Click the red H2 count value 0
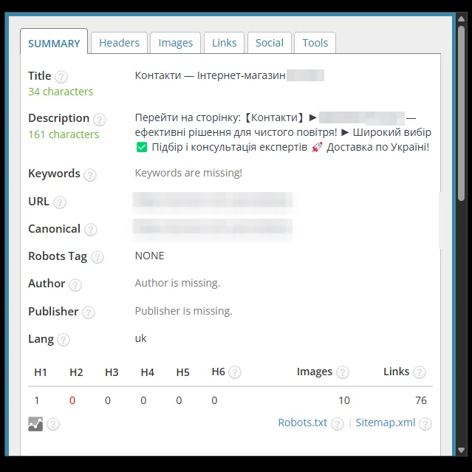Screen dimensions: 472x472 pyautogui.click(x=72, y=400)
